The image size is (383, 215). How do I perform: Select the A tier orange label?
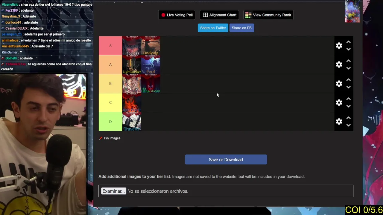point(110,64)
